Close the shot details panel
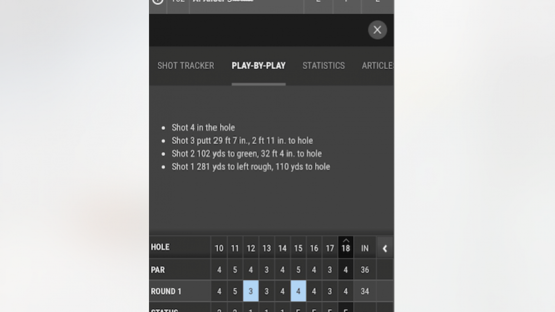The height and width of the screenshot is (312, 555). coord(377,30)
